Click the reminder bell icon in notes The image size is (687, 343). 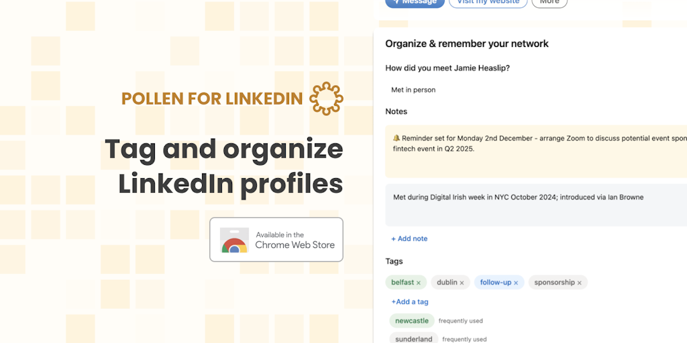click(x=396, y=138)
